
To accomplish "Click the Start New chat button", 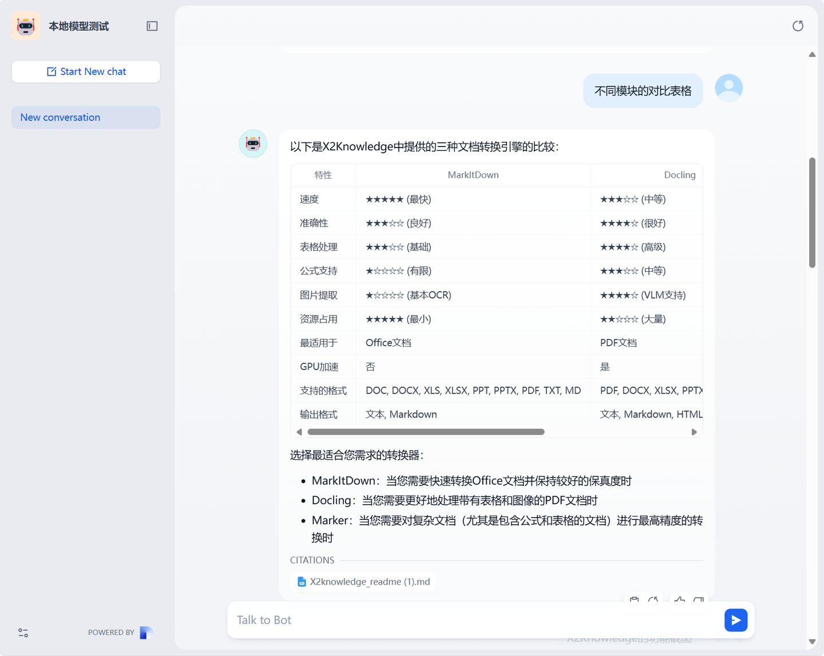I will [x=86, y=71].
